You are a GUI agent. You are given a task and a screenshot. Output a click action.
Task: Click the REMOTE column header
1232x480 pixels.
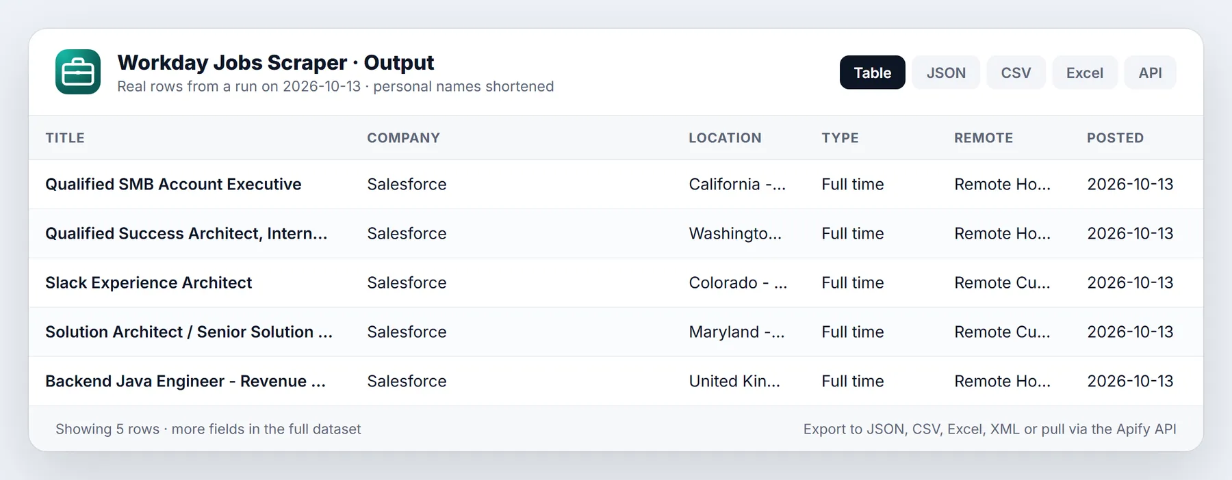coord(984,138)
